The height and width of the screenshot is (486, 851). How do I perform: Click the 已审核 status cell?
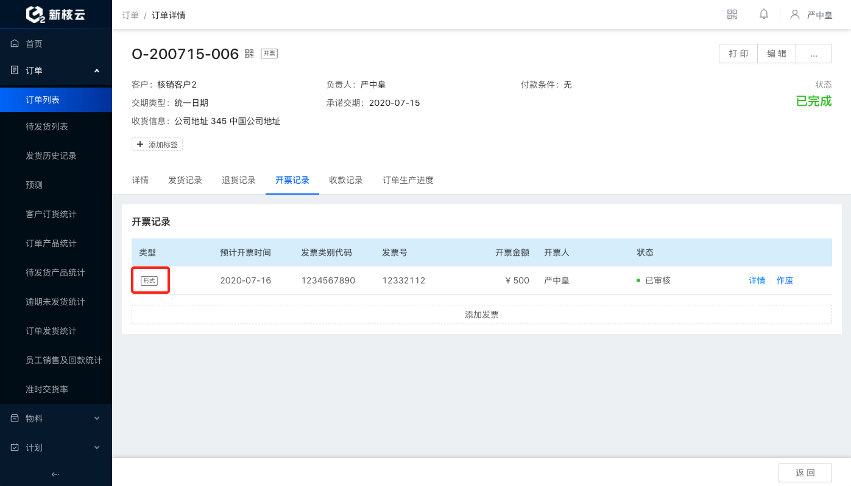[x=654, y=280]
